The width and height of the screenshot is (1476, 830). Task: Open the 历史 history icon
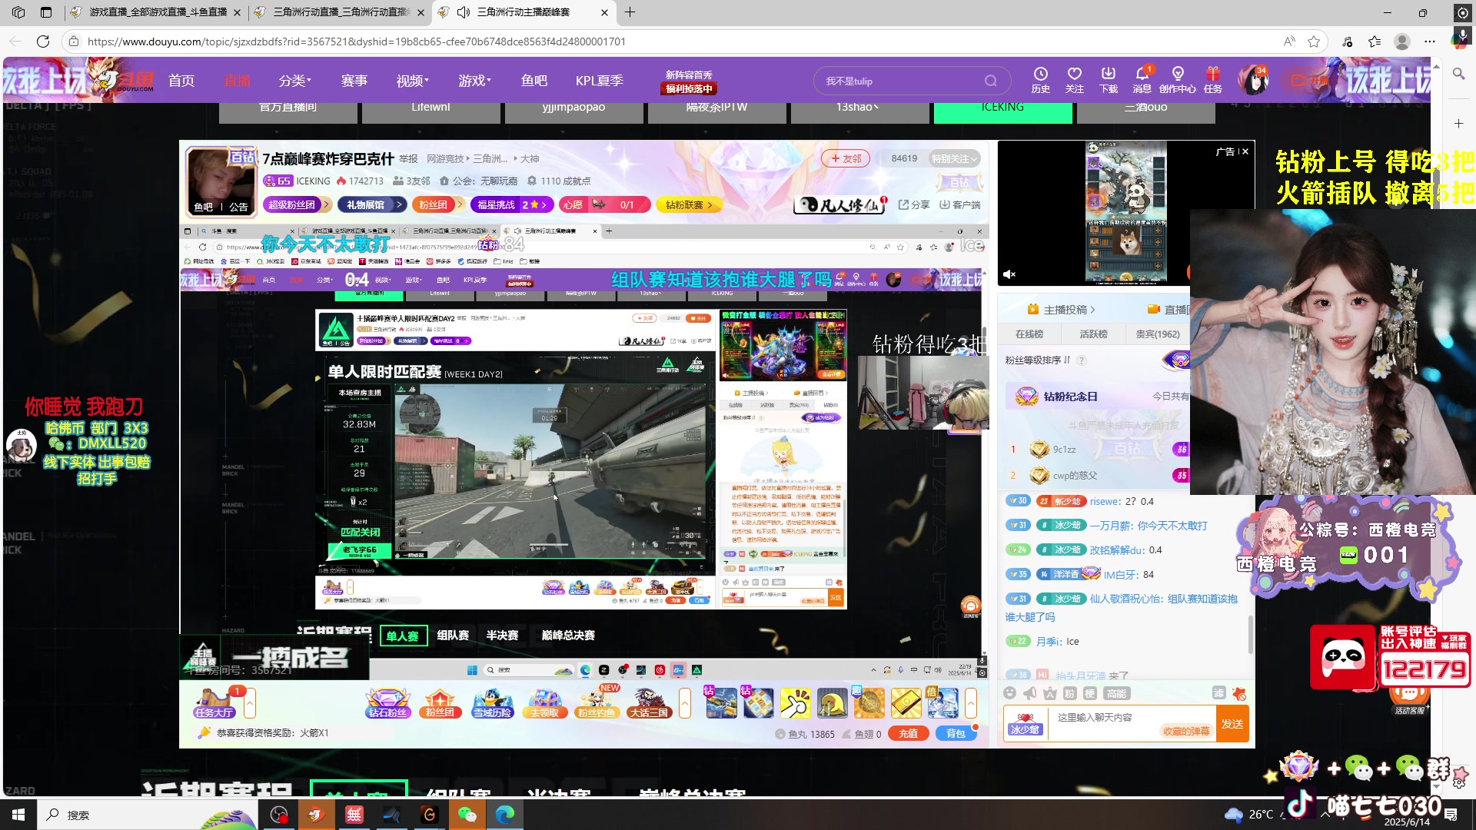1041,80
